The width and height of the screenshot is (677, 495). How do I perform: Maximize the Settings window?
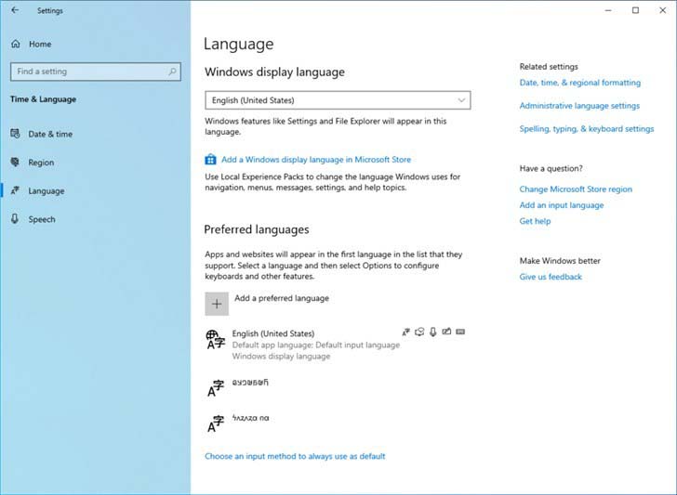point(635,10)
